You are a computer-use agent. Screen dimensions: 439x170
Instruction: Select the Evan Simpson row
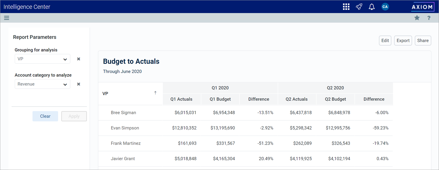pos(125,128)
